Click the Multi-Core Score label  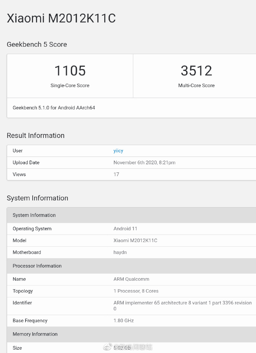[x=196, y=85]
